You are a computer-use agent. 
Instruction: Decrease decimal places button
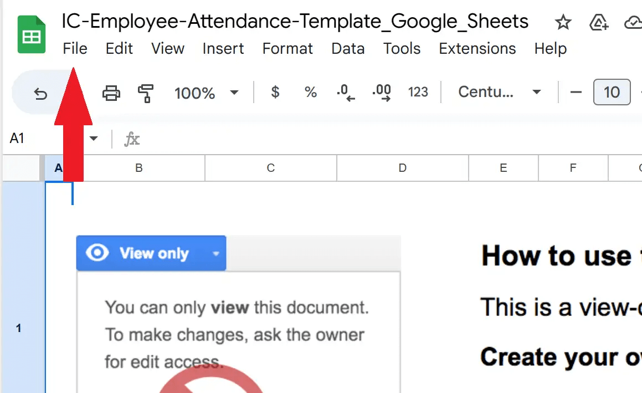(x=345, y=92)
